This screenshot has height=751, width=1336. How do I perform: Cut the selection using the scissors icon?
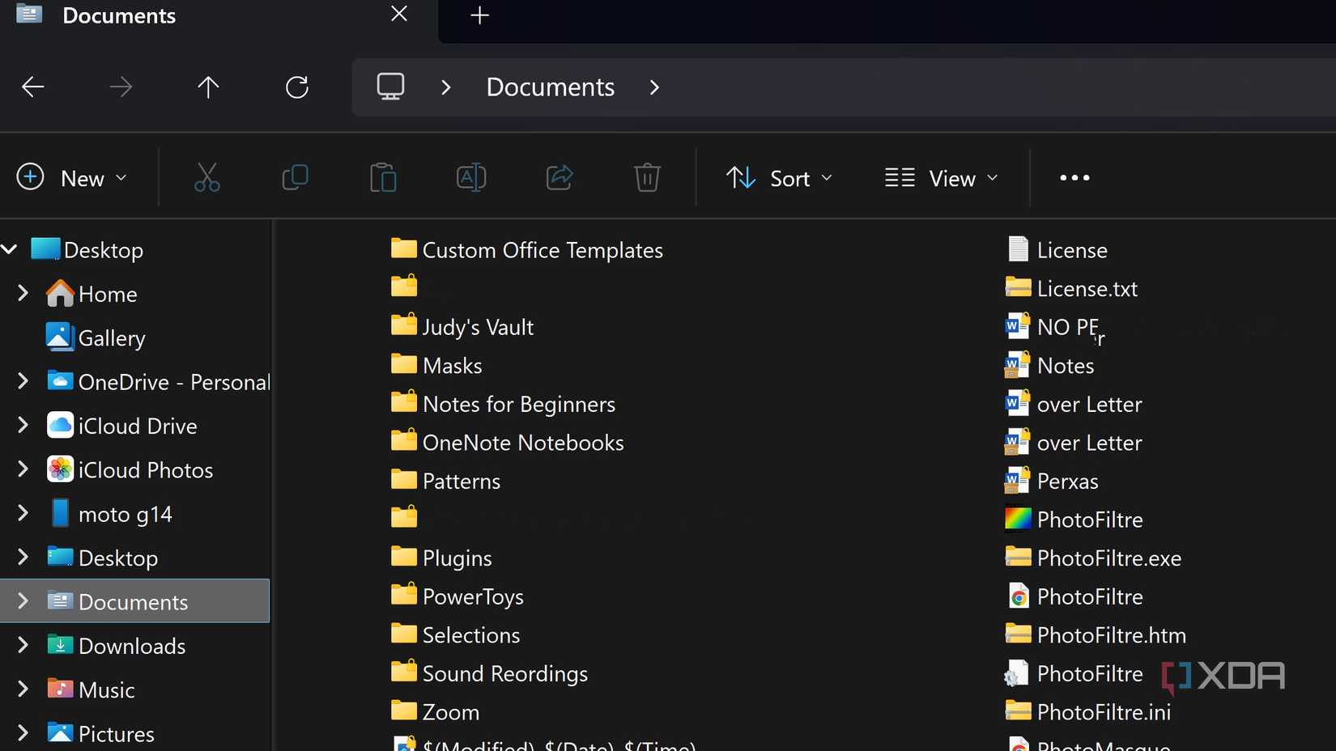coord(207,177)
